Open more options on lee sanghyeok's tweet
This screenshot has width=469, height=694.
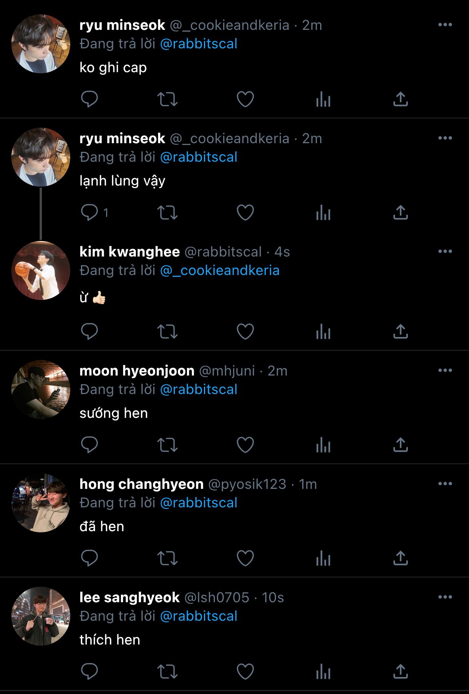(445, 597)
